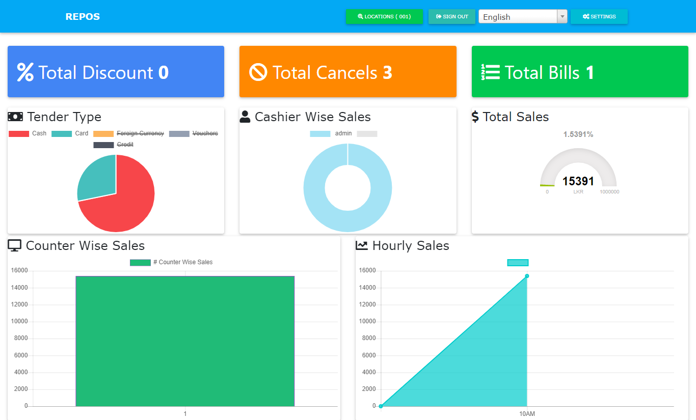Enable the Foreign Currency legend item
Screen dimensions: 696x420
click(x=128, y=133)
